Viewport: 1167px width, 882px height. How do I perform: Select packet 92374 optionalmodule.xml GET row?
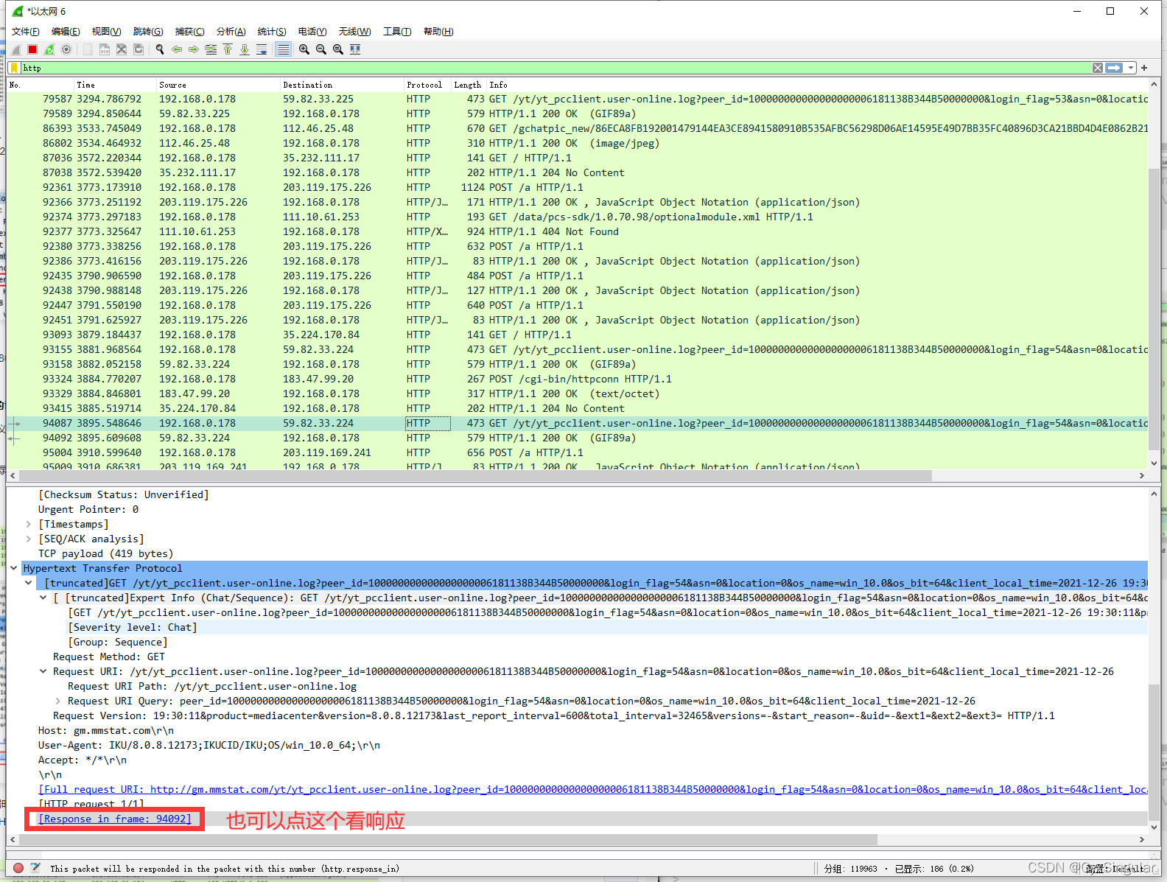click(578, 217)
